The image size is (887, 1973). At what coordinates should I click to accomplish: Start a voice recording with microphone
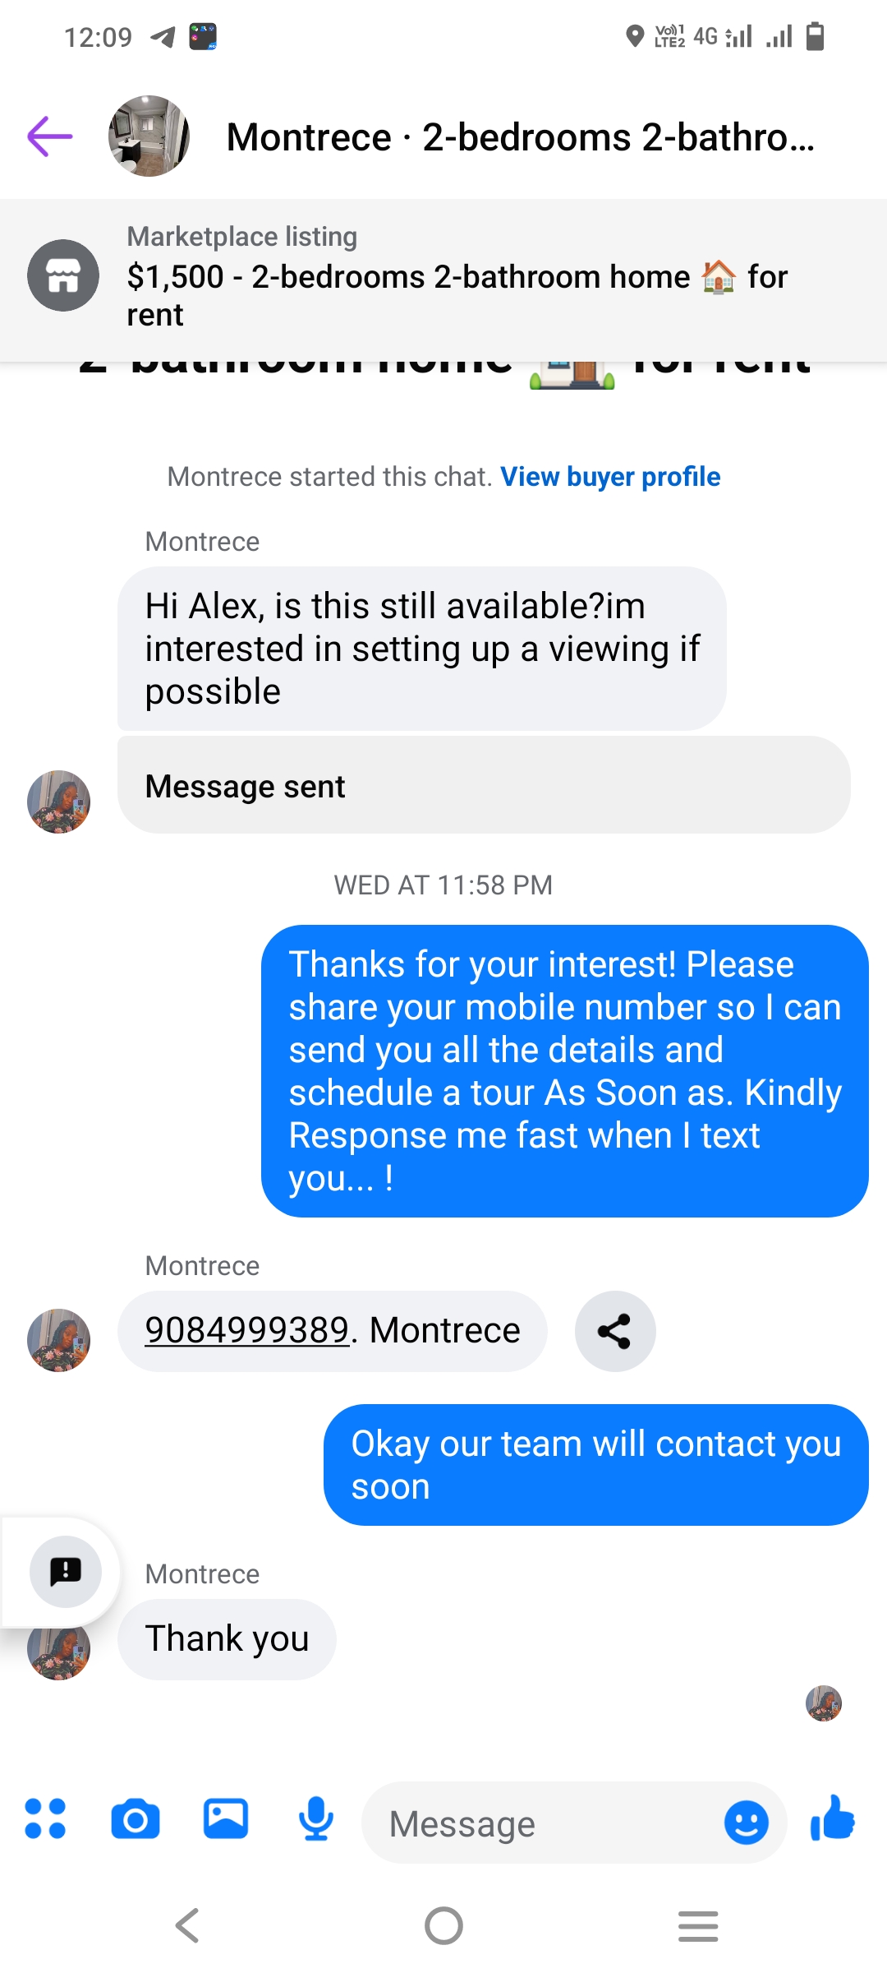pos(316,1818)
